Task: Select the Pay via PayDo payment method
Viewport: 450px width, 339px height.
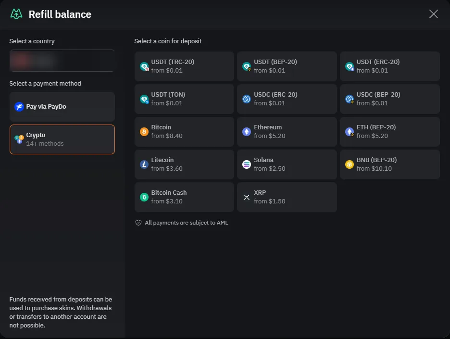Action: [62, 107]
